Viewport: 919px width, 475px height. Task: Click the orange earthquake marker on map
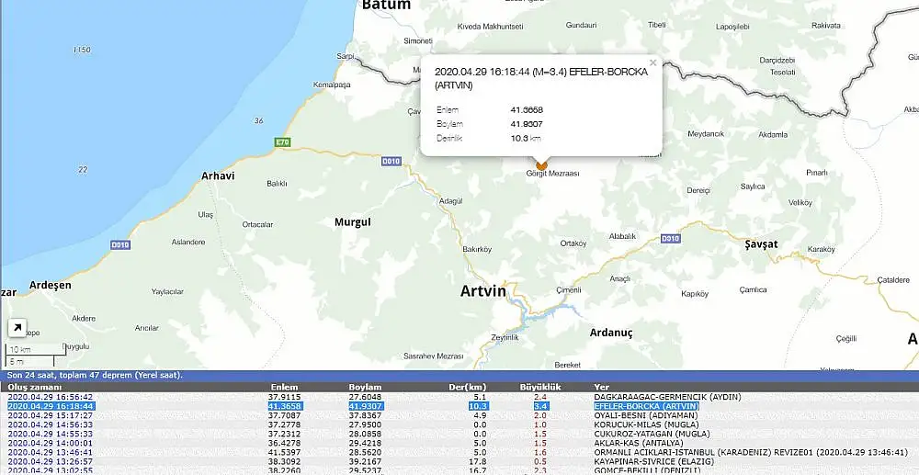pyautogui.click(x=541, y=165)
